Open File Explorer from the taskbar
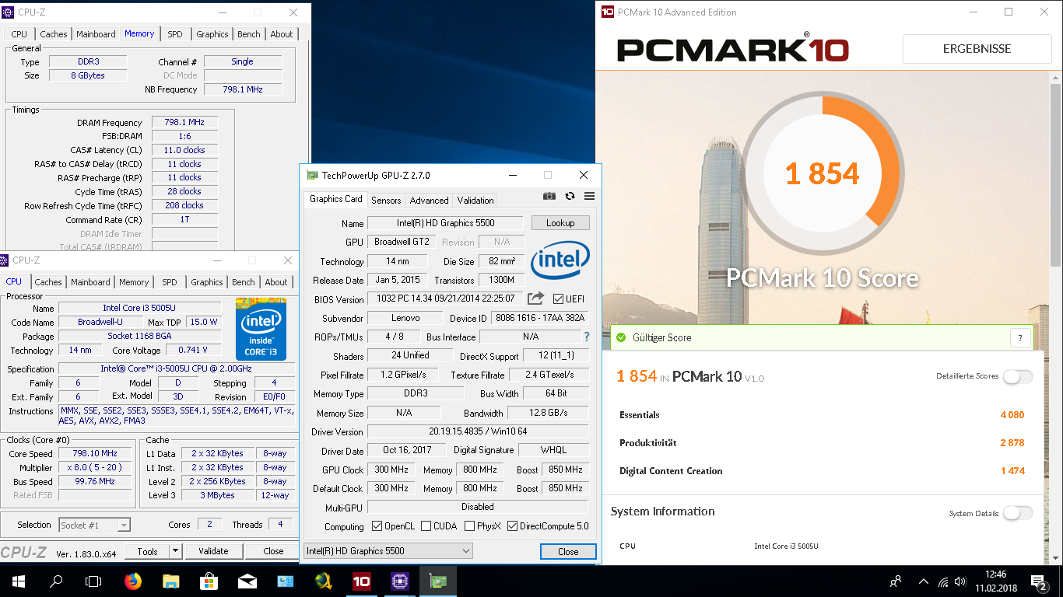This screenshot has height=597, width=1063. [171, 581]
